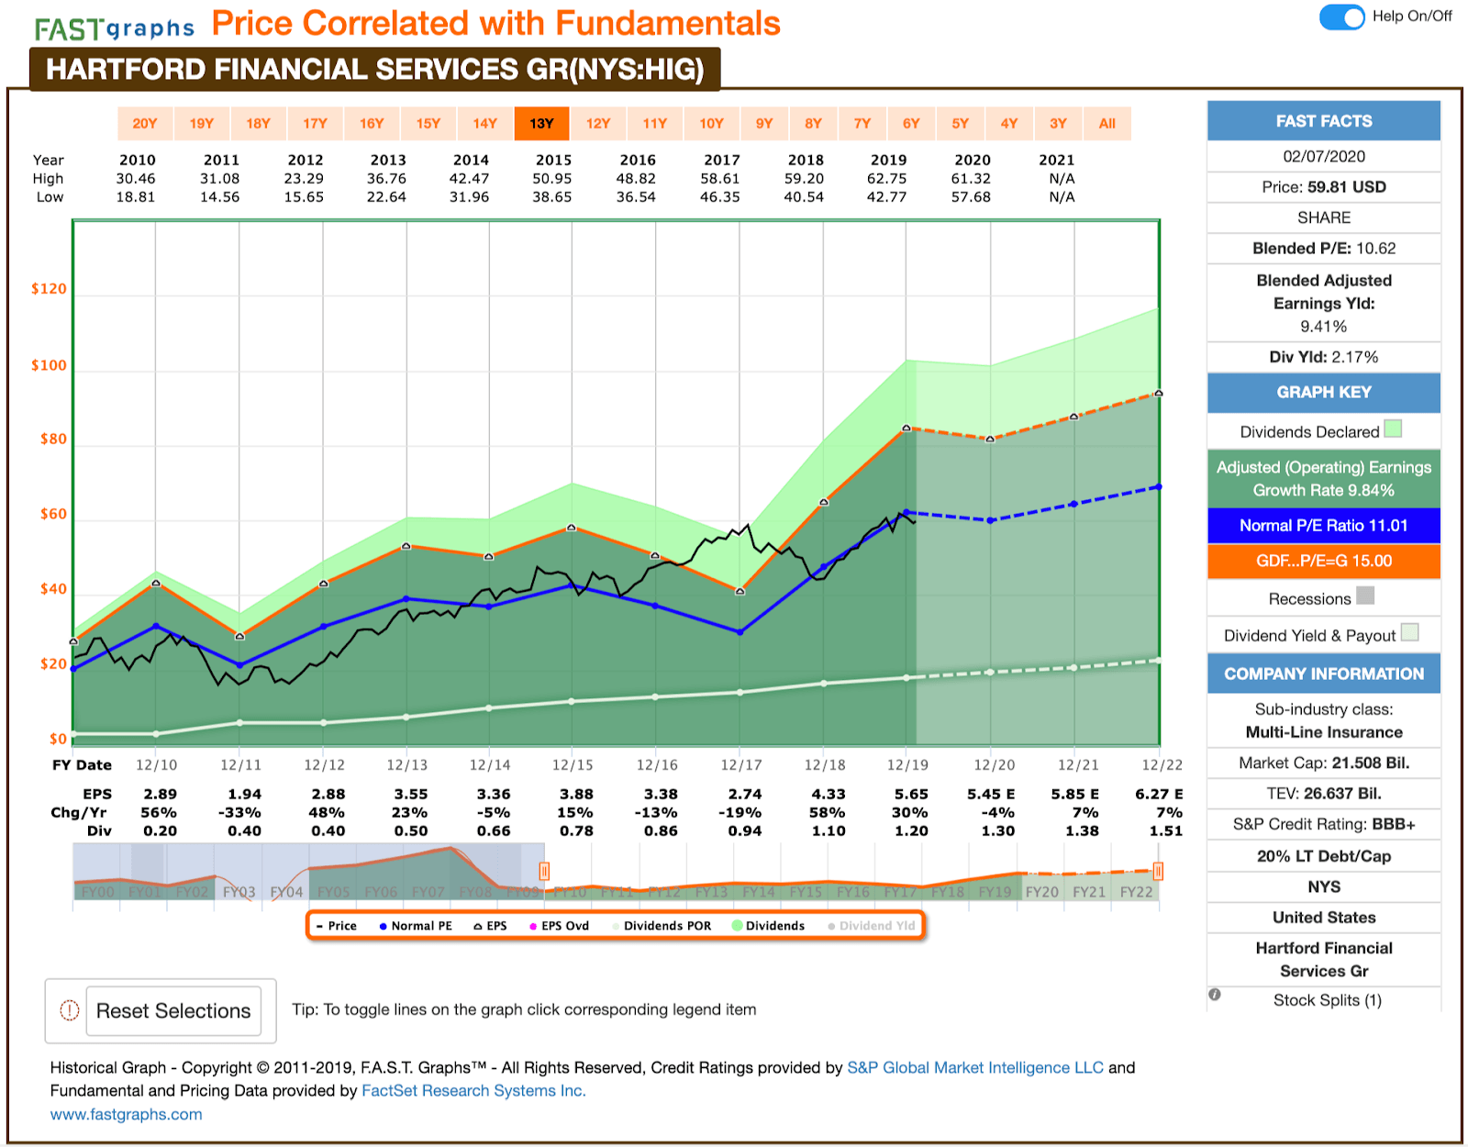Click the GDF...P/E=G 15.00 key
Viewport: 1468px width, 1147px height.
[x=1324, y=561]
